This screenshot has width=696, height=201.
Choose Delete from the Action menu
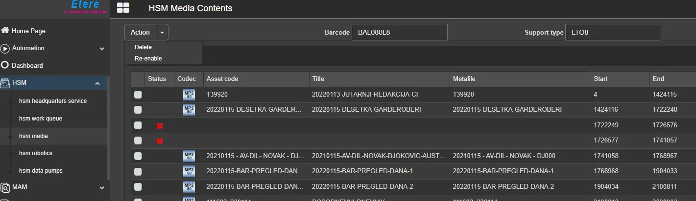click(x=143, y=47)
